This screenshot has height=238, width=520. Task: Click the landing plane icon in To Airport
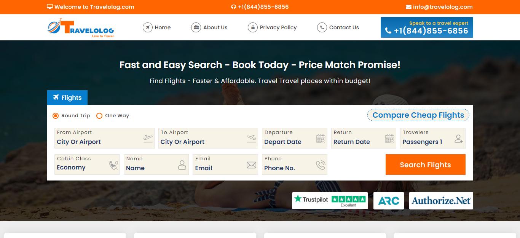click(x=251, y=139)
